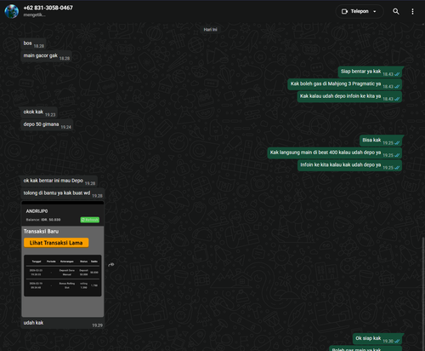425x351 pixels.
Task: Open search in chat magnifier icon
Action: [x=396, y=11]
